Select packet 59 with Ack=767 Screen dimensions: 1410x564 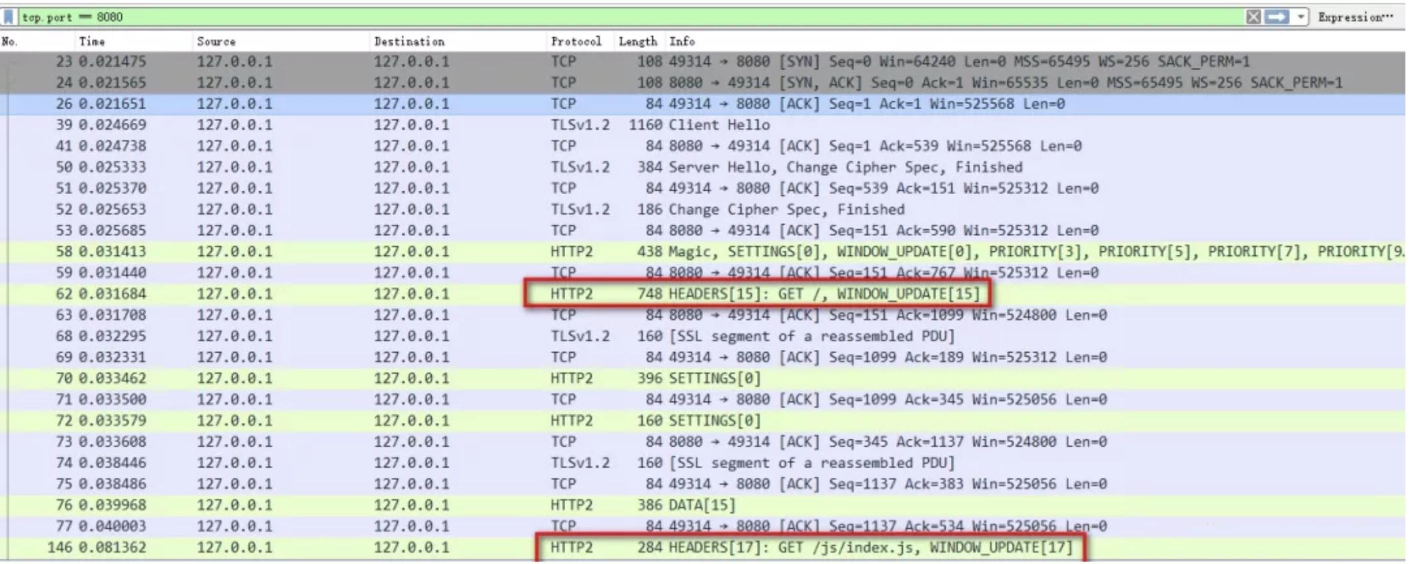(x=703, y=273)
